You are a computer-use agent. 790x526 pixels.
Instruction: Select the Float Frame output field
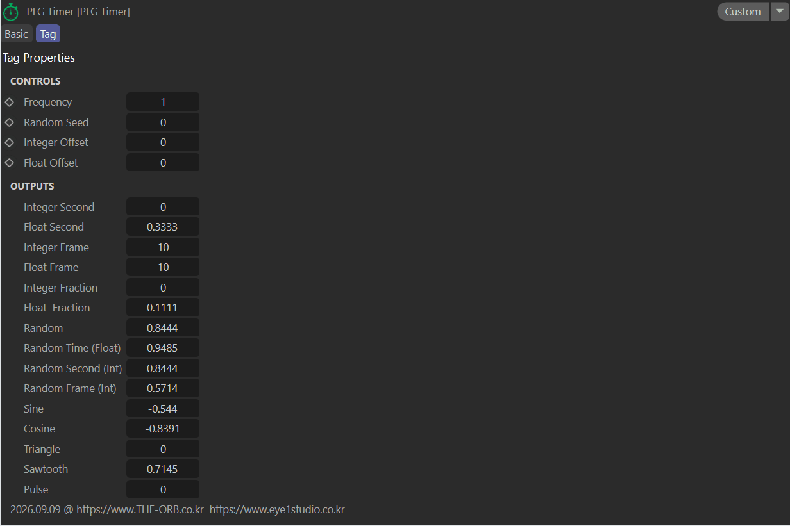163,267
